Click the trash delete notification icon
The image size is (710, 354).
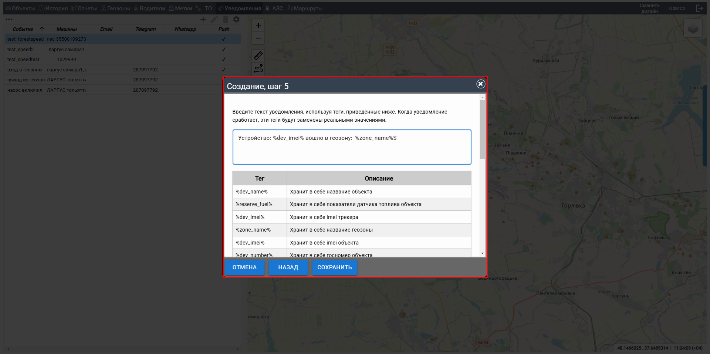(x=225, y=19)
